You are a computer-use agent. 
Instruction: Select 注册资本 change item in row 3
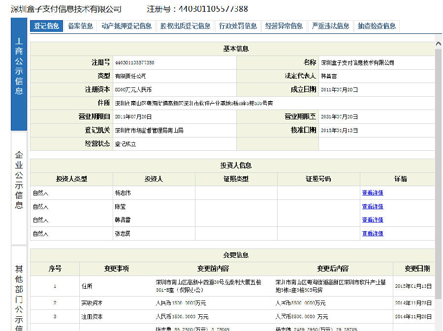pos(92,317)
